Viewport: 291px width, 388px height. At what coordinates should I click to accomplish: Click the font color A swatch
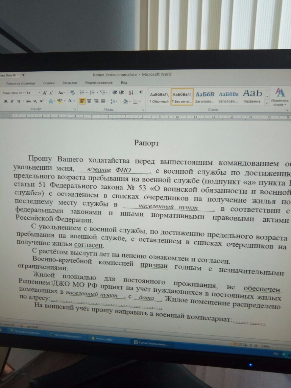70,101
